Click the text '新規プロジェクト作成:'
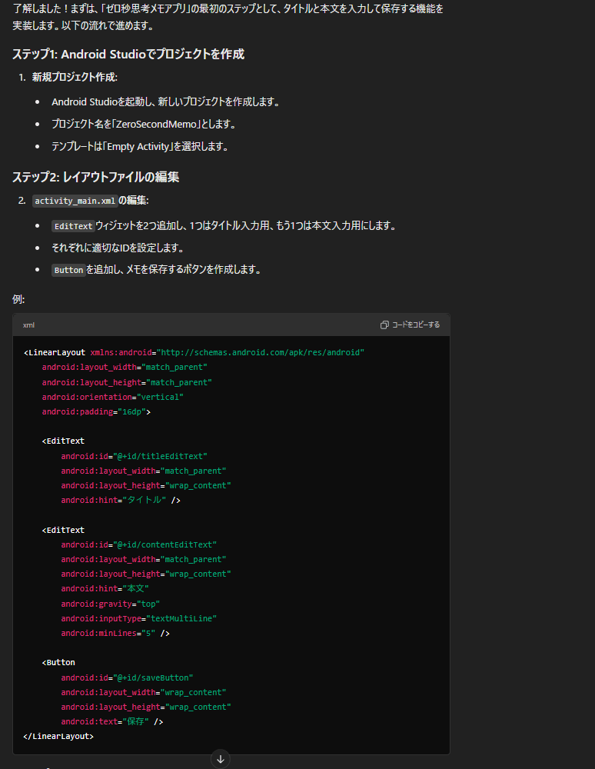Screen dimensions: 595x769 (x=75, y=77)
